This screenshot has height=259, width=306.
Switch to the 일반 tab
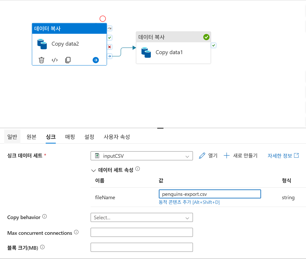click(x=12, y=137)
